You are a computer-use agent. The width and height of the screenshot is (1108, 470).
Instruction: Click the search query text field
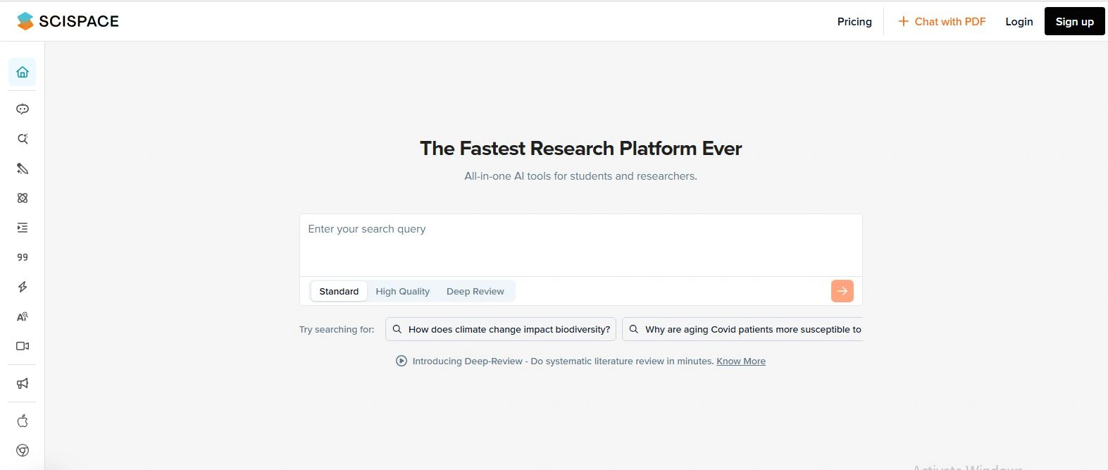coord(580,244)
